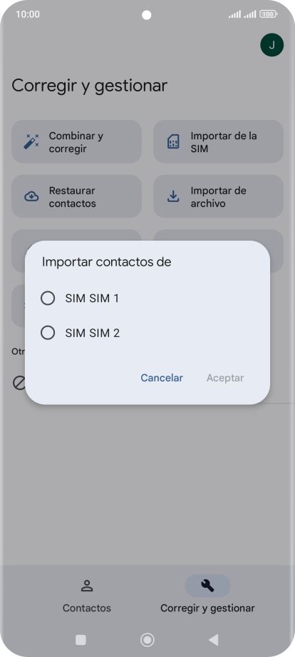Tap the SIM card icon
Screen dimensions: 295x657
[x=173, y=142]
